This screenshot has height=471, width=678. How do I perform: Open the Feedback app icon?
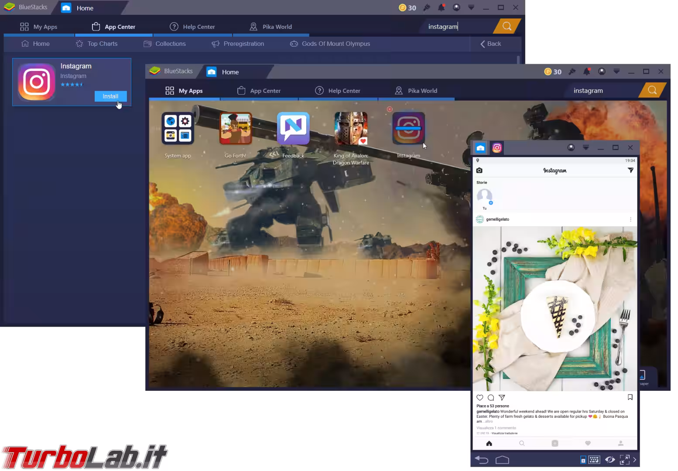tap(293, 128)
